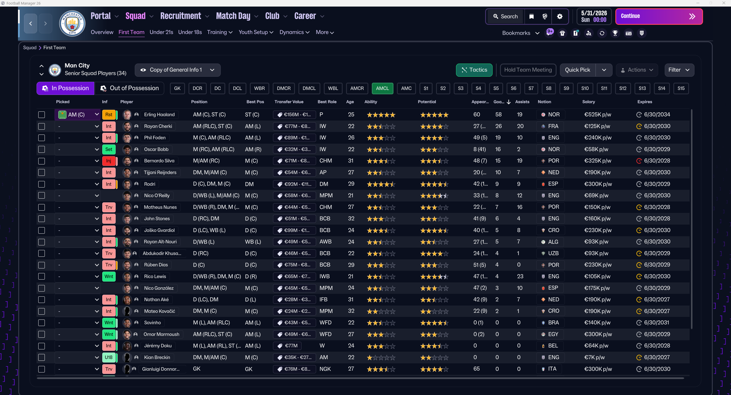The width and height of the screenshot is (731, 395).
Task: Select the checkbox beside Phil Foden
Action: (x=42, y=138)
